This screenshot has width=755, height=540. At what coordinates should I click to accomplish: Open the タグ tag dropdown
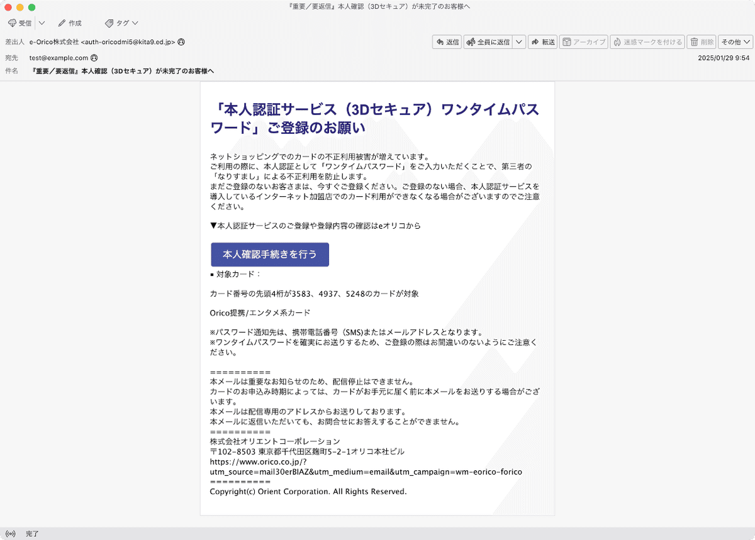pos(121,23)
